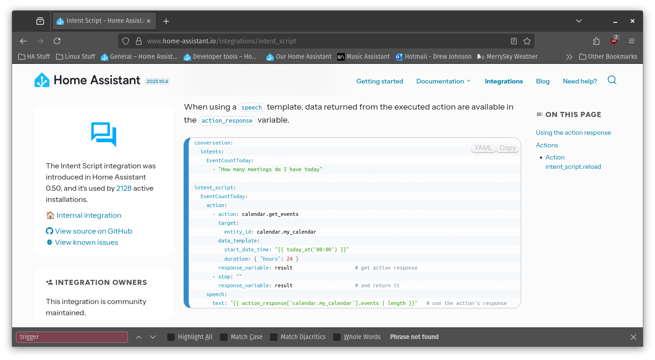Viewport: 655px width, 360px height.
Task: Bookmark this page with star icon
Action: (x=527, y=41)
